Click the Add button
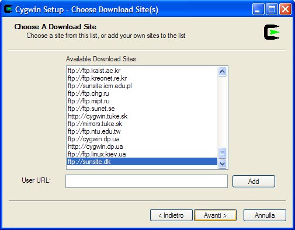The width and height of the screenshot is (295, 230). [x=254, y=182]
